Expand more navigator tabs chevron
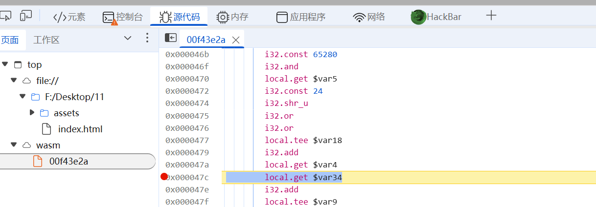 128,38
